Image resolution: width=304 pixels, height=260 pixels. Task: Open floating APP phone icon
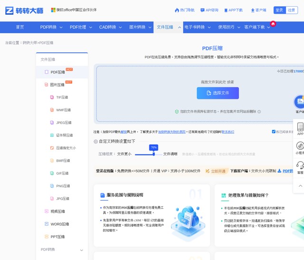(300, 127)
